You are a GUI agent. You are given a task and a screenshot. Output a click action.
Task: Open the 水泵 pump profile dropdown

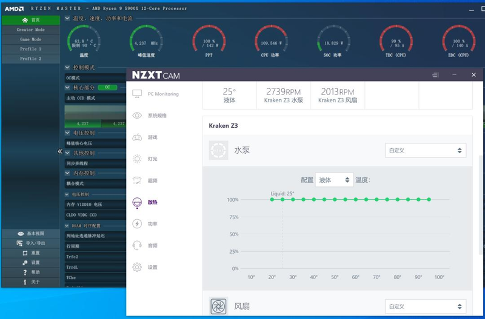pos(426,150)
